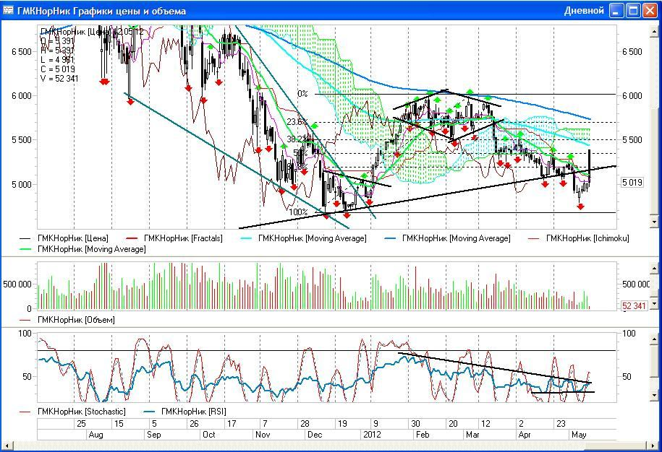This screenshot has width=662, height=452.
Task: Close the ГМКНорНик chart window
Action: coord(650,11)
